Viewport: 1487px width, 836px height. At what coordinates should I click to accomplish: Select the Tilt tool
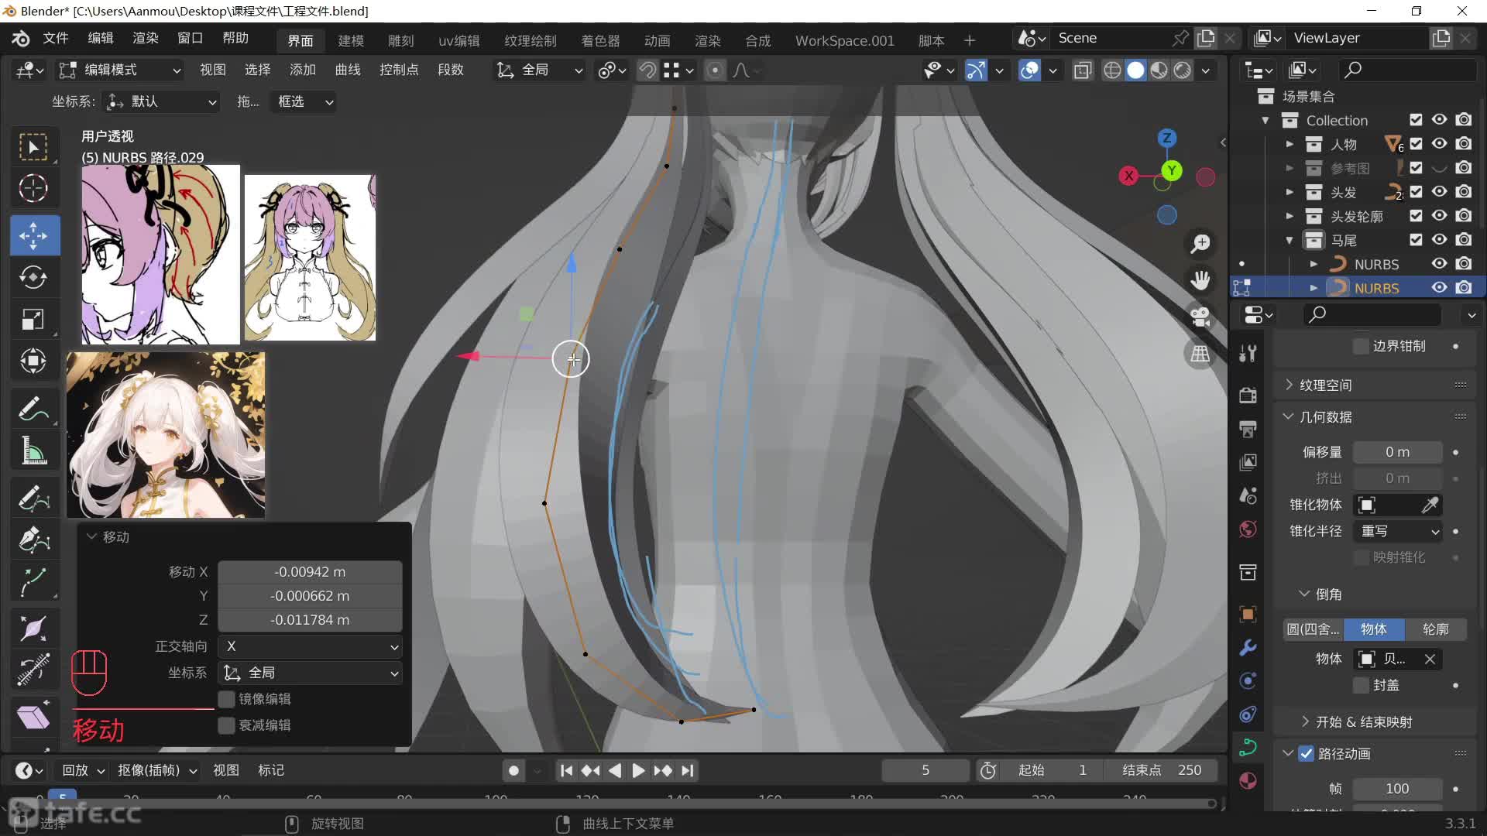tap(33, 670)
